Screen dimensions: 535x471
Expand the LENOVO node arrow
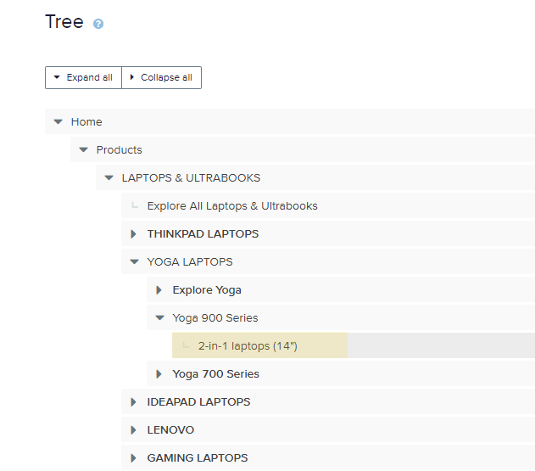click(x=133, y=430)
